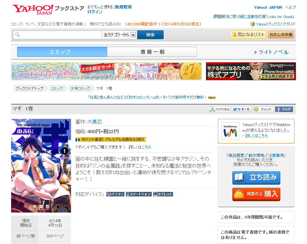Go to 少年コミック breadcrumb
The image size is (307, 244).
coord(80,88)
